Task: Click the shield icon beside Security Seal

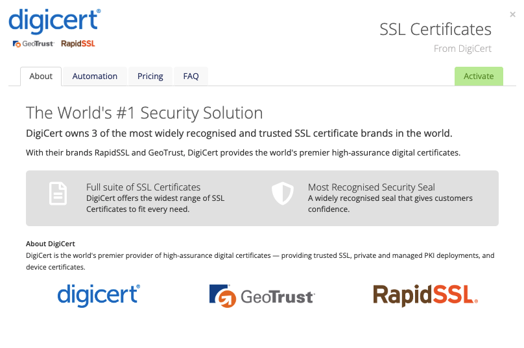Action: tap(282, 193)
